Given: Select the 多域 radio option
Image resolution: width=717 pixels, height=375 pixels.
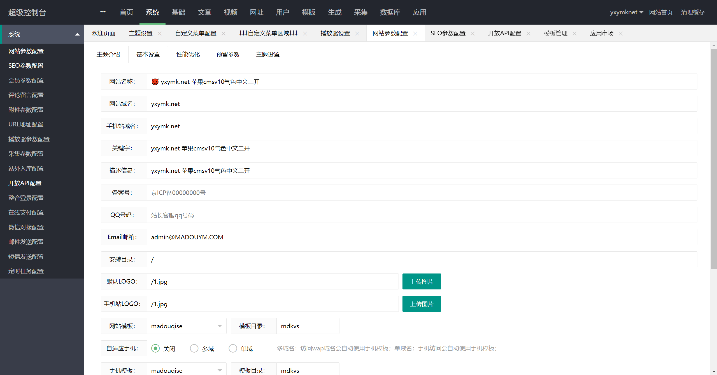Looking at the screenshot, I should pyautogui.click(x=194, y=348).
